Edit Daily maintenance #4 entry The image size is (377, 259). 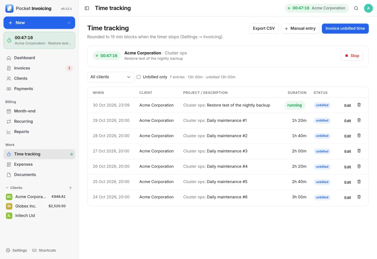pos(347,167)
